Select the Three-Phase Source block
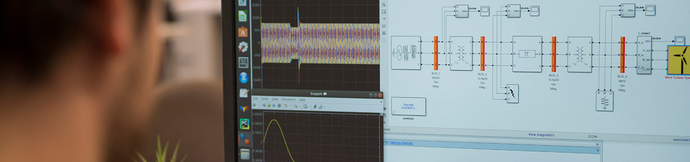Viewport: 690px width, 162px height. point(406,53)
